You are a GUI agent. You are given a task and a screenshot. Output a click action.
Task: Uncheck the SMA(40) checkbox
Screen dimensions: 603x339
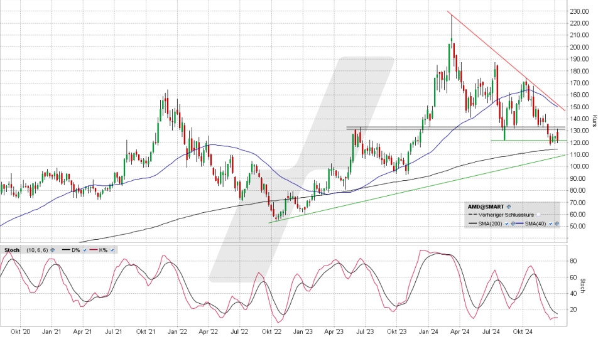click(551, 223)
